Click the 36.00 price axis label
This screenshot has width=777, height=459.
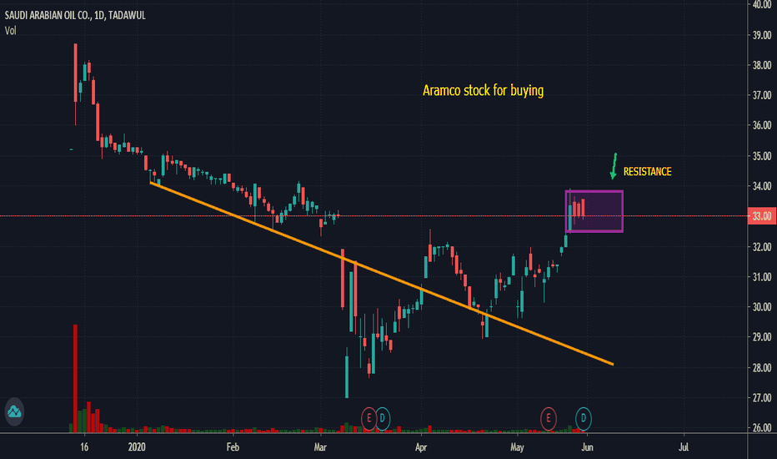(762, 125)
